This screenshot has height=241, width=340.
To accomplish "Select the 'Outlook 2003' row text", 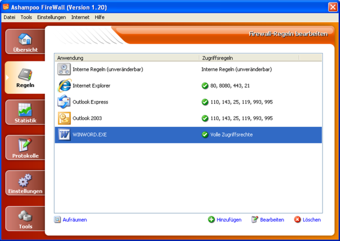I will pos(87,119).
